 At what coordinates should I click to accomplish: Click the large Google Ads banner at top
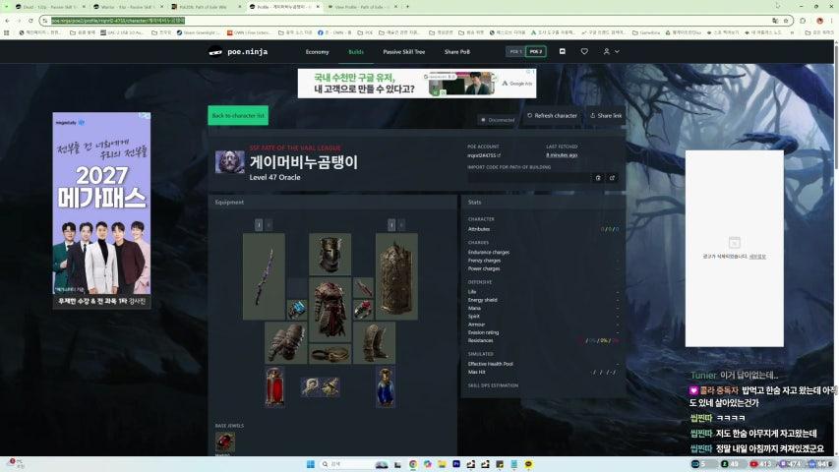(x=417, y=83)
